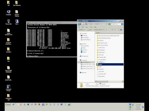Select Music library in navigation pane

(83, 48)
